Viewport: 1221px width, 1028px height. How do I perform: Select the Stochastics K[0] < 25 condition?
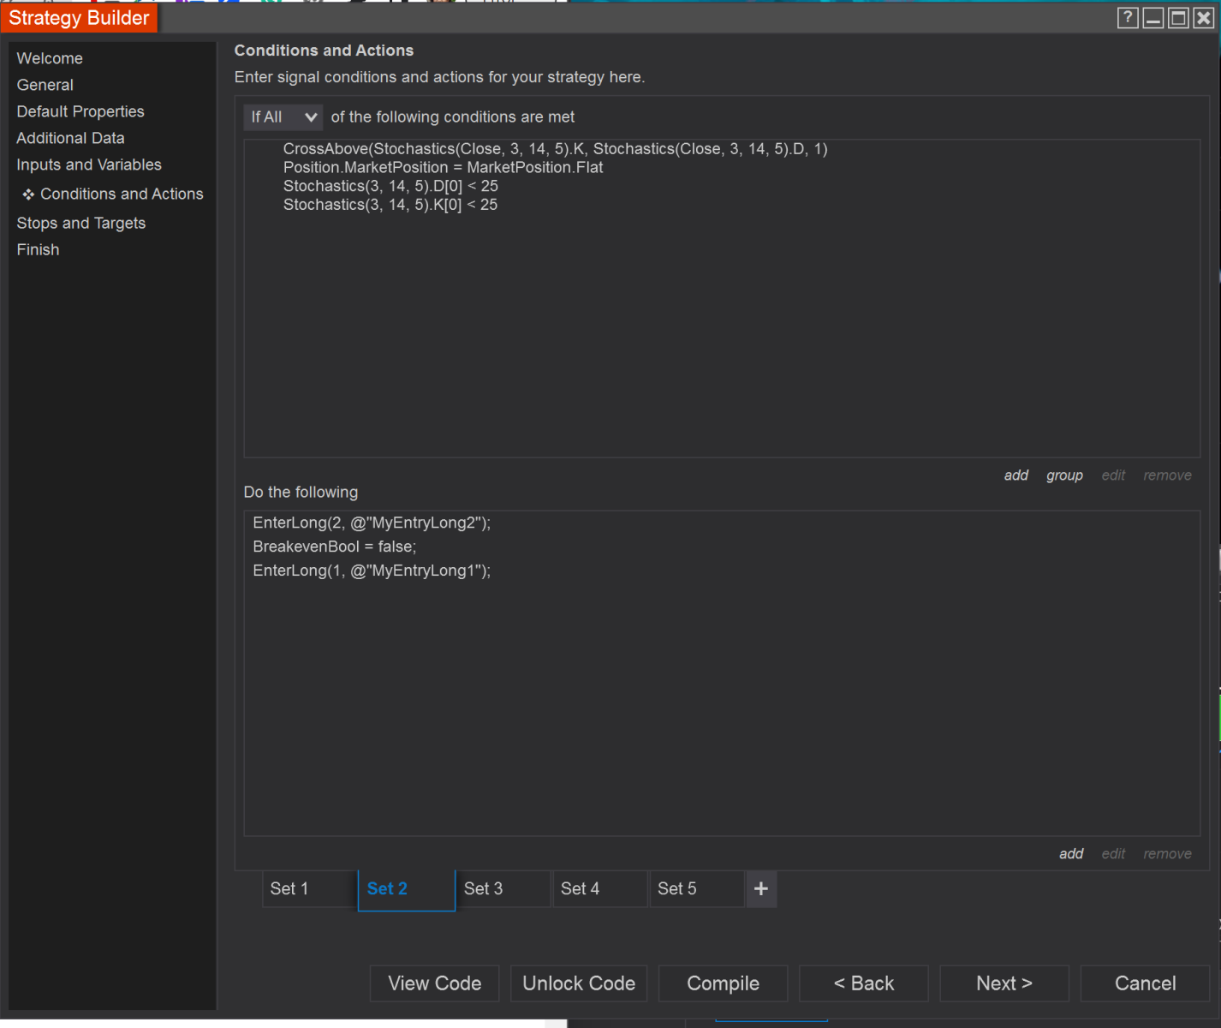pos(390,206)
